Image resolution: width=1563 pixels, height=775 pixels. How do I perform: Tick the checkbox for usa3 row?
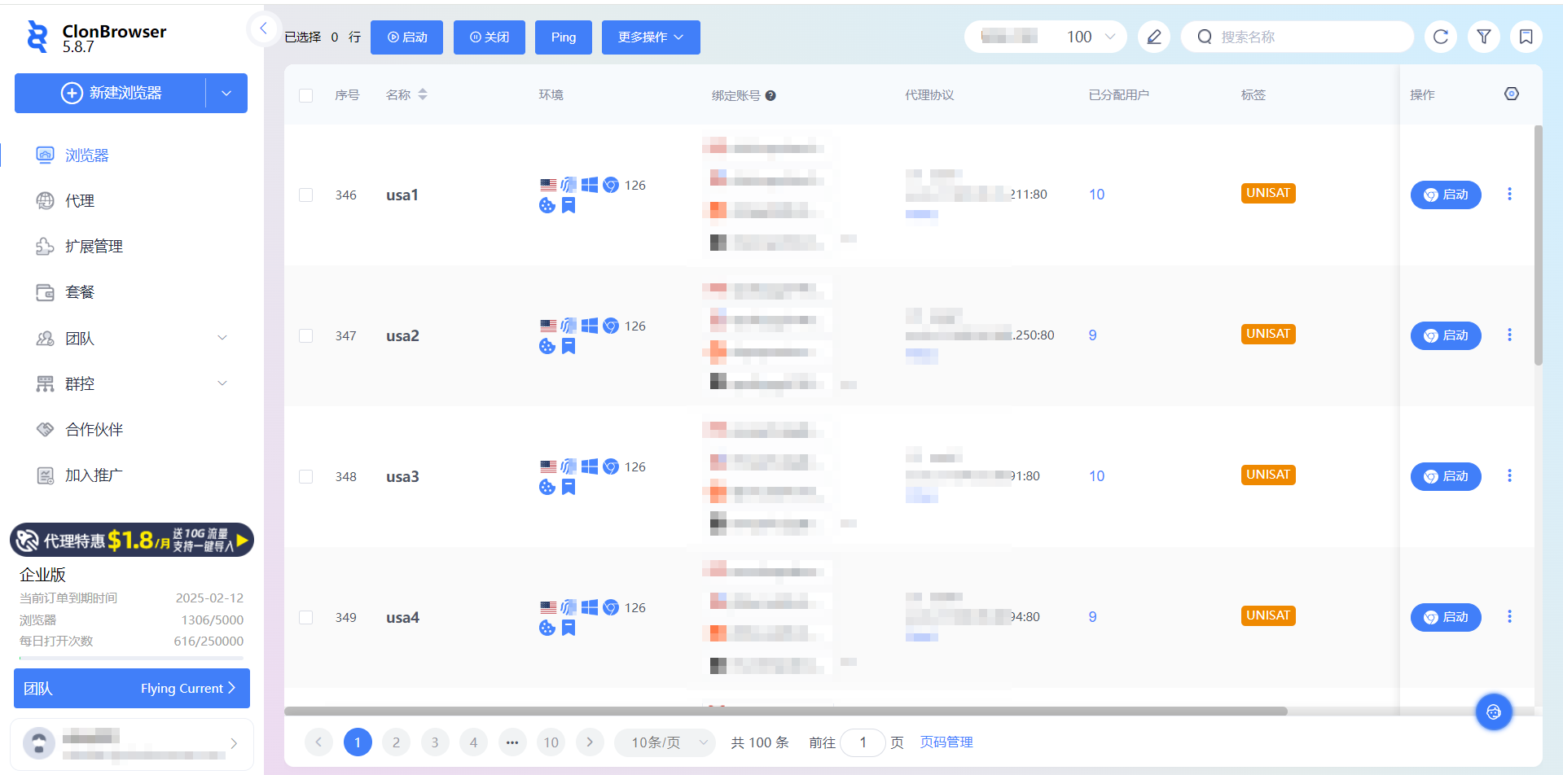click(306, 477)
